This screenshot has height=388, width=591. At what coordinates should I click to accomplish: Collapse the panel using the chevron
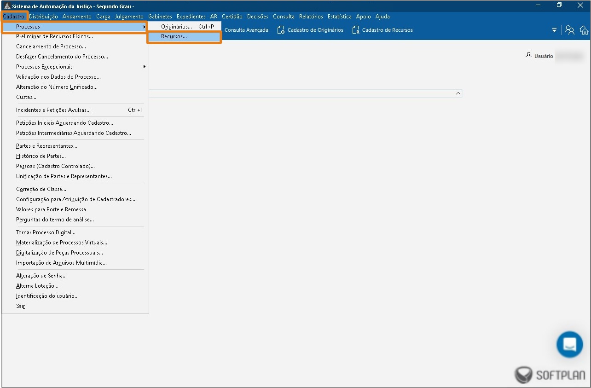click(x=458, y=93)
